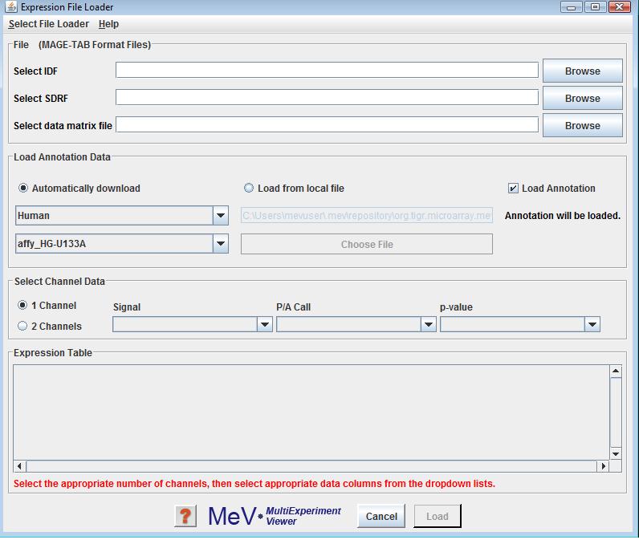Click the Java icon in title bar
639x544 pixels.
(11, 7)
